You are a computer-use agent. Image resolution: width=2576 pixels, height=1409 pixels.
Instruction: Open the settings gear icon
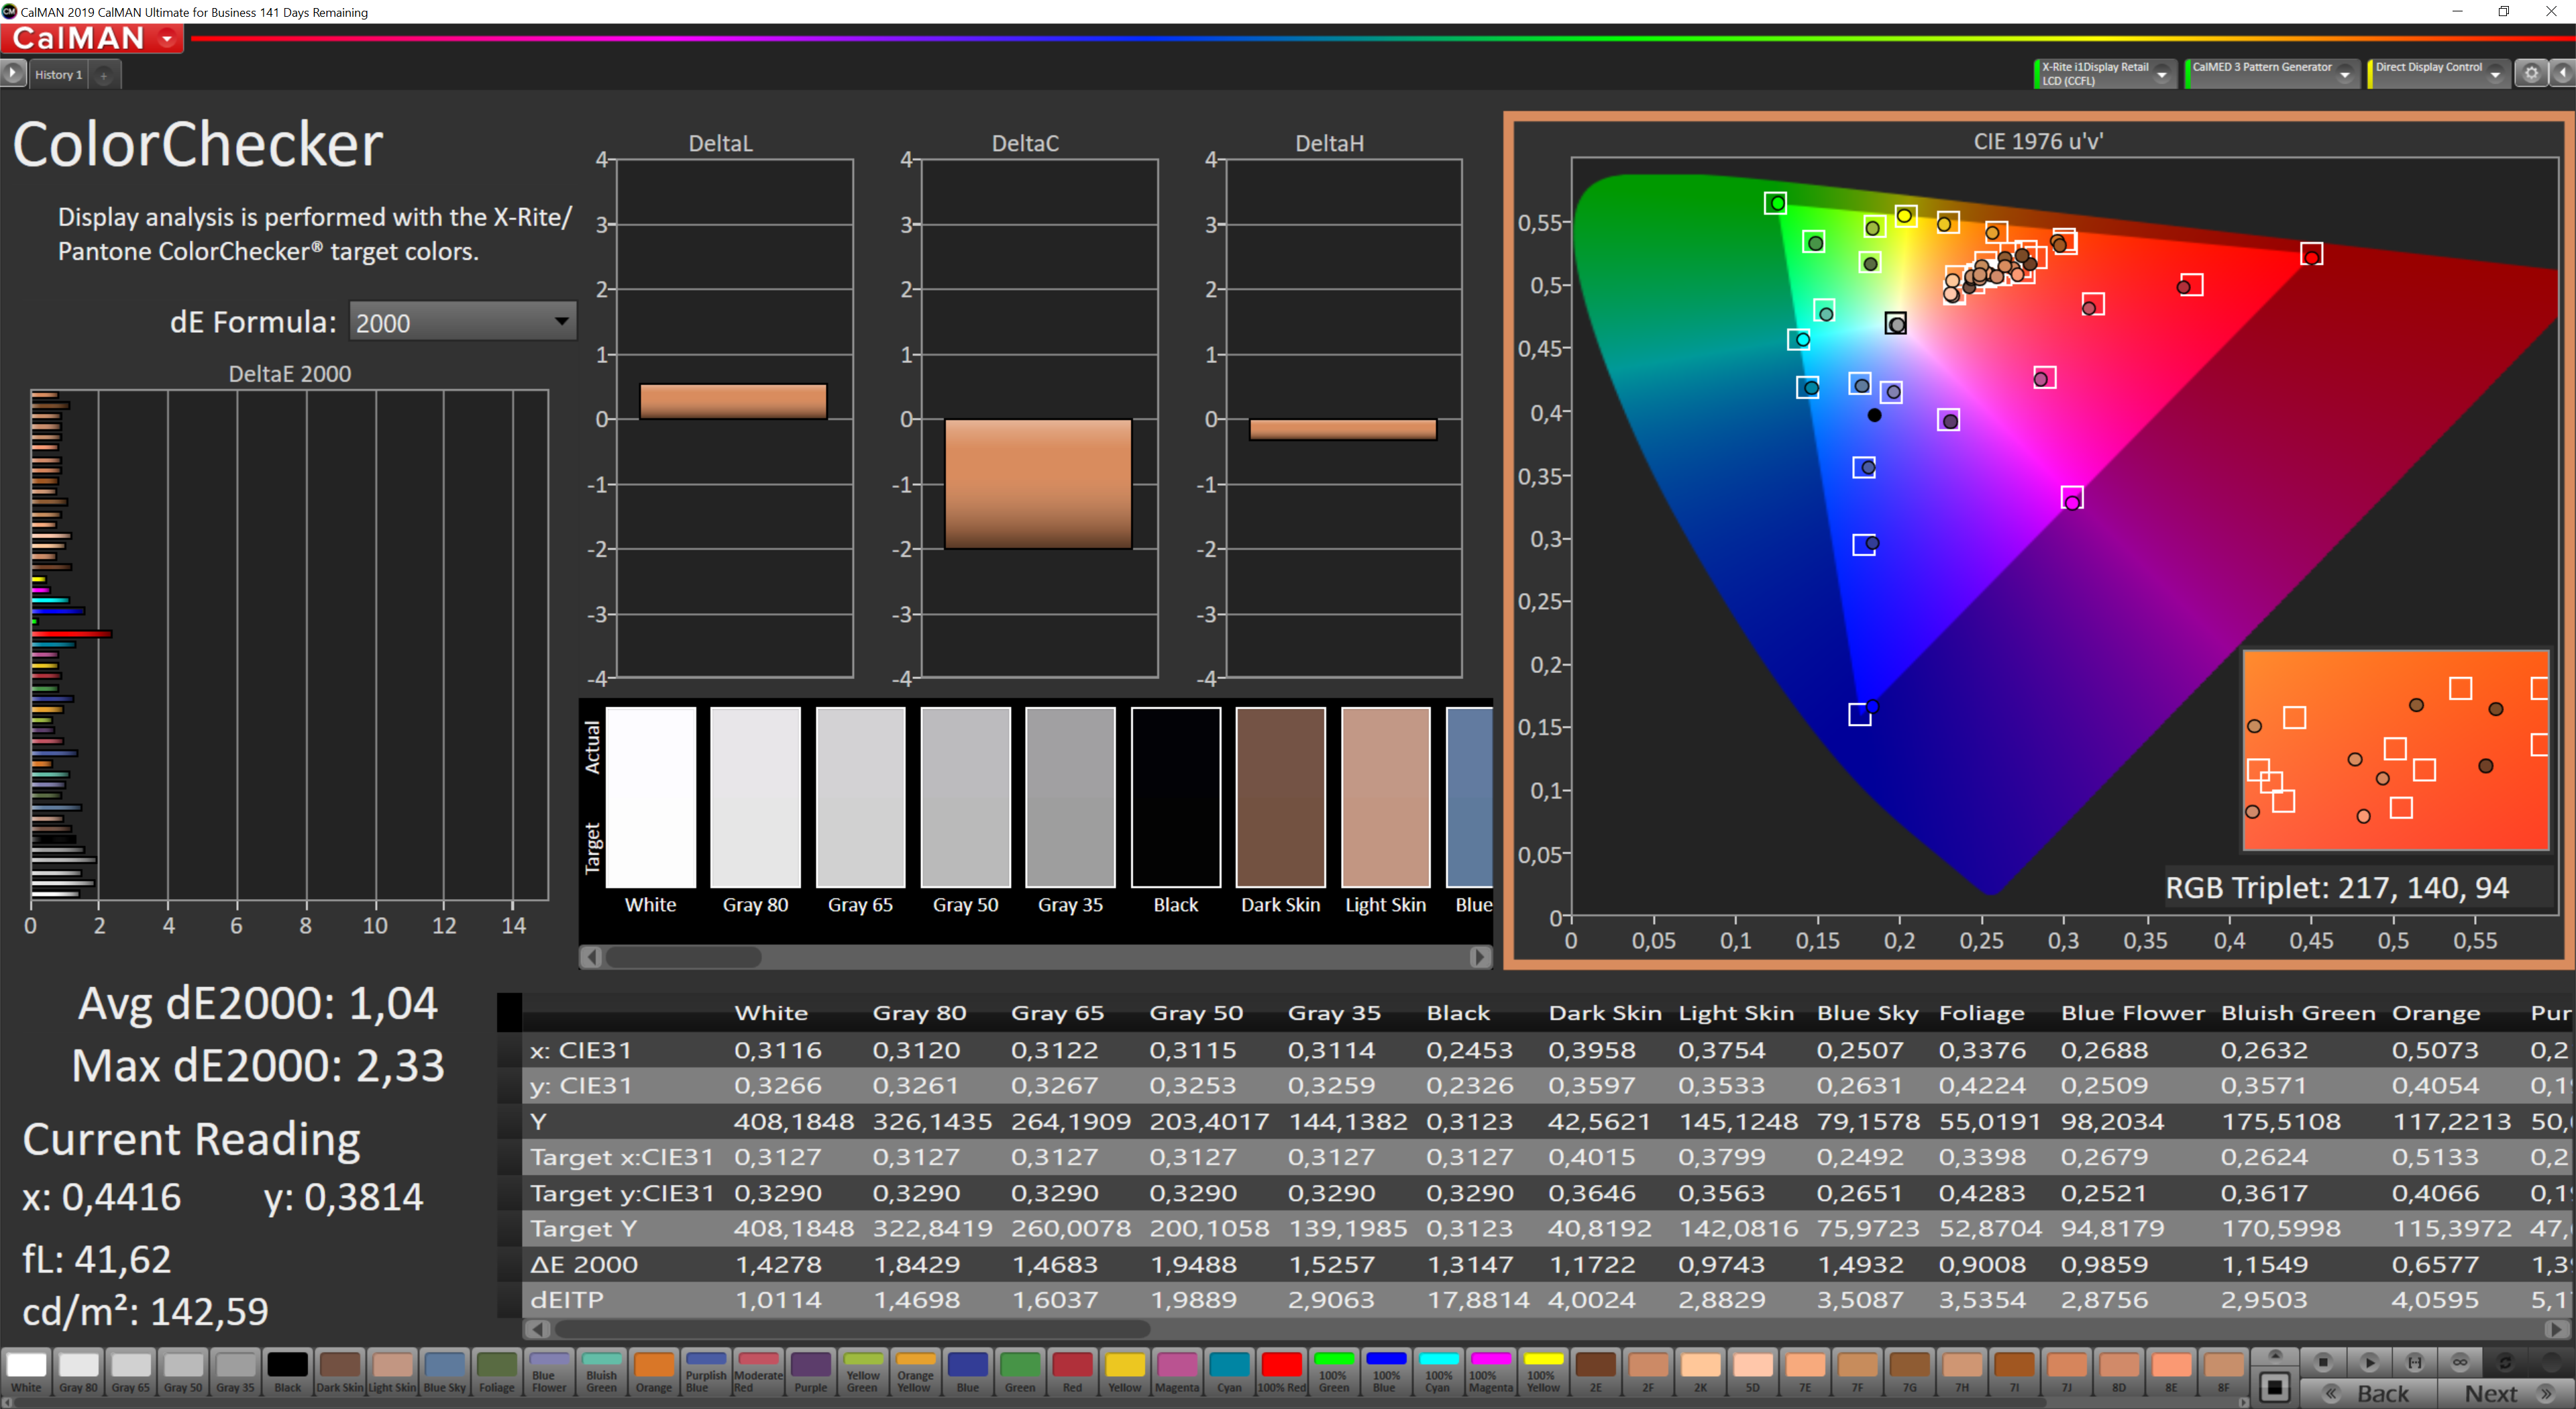point(2531,73)
